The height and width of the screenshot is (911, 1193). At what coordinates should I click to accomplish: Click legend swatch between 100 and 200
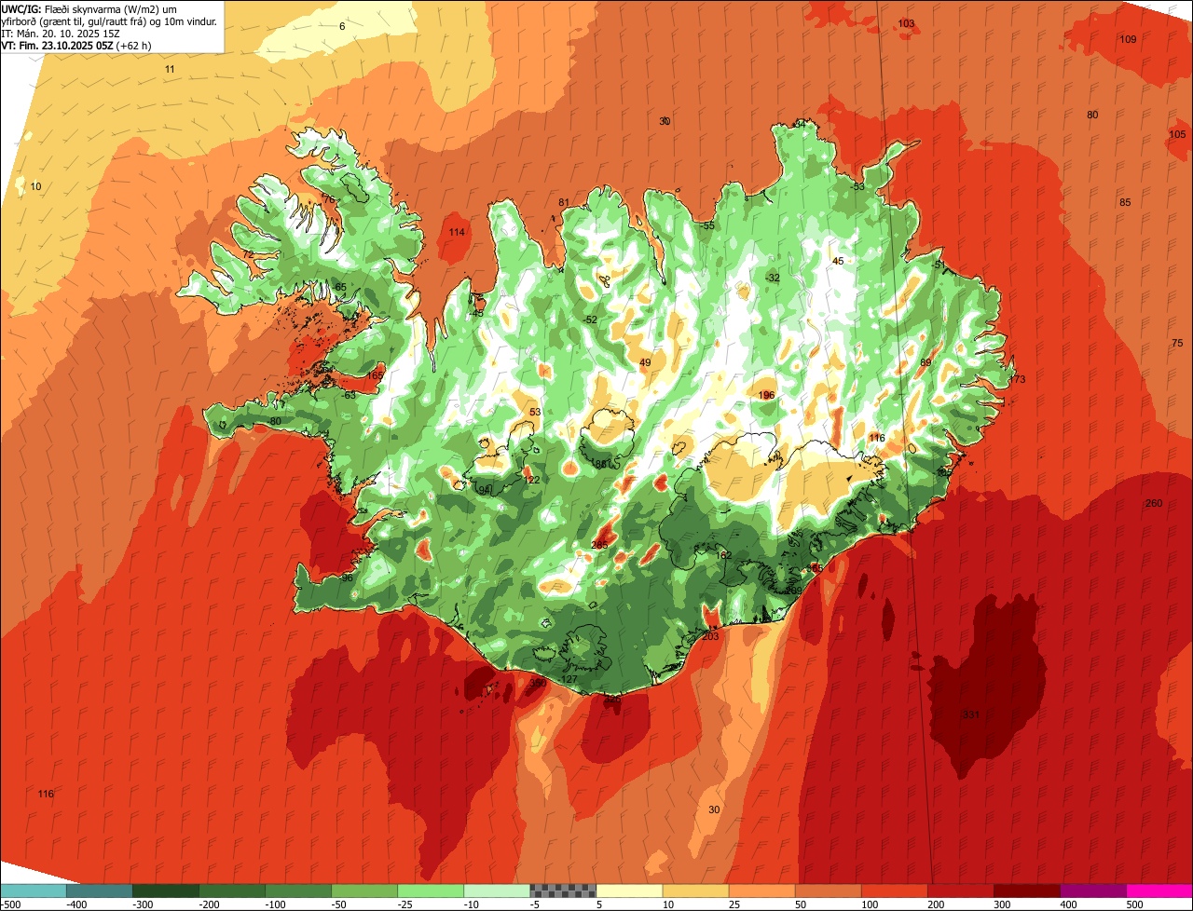(894, 891)
